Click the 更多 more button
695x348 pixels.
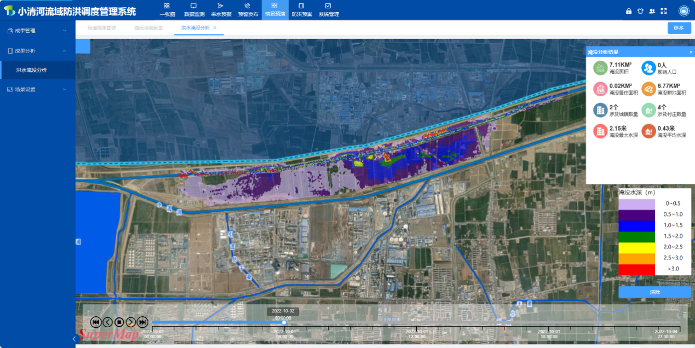pos(679,28)
